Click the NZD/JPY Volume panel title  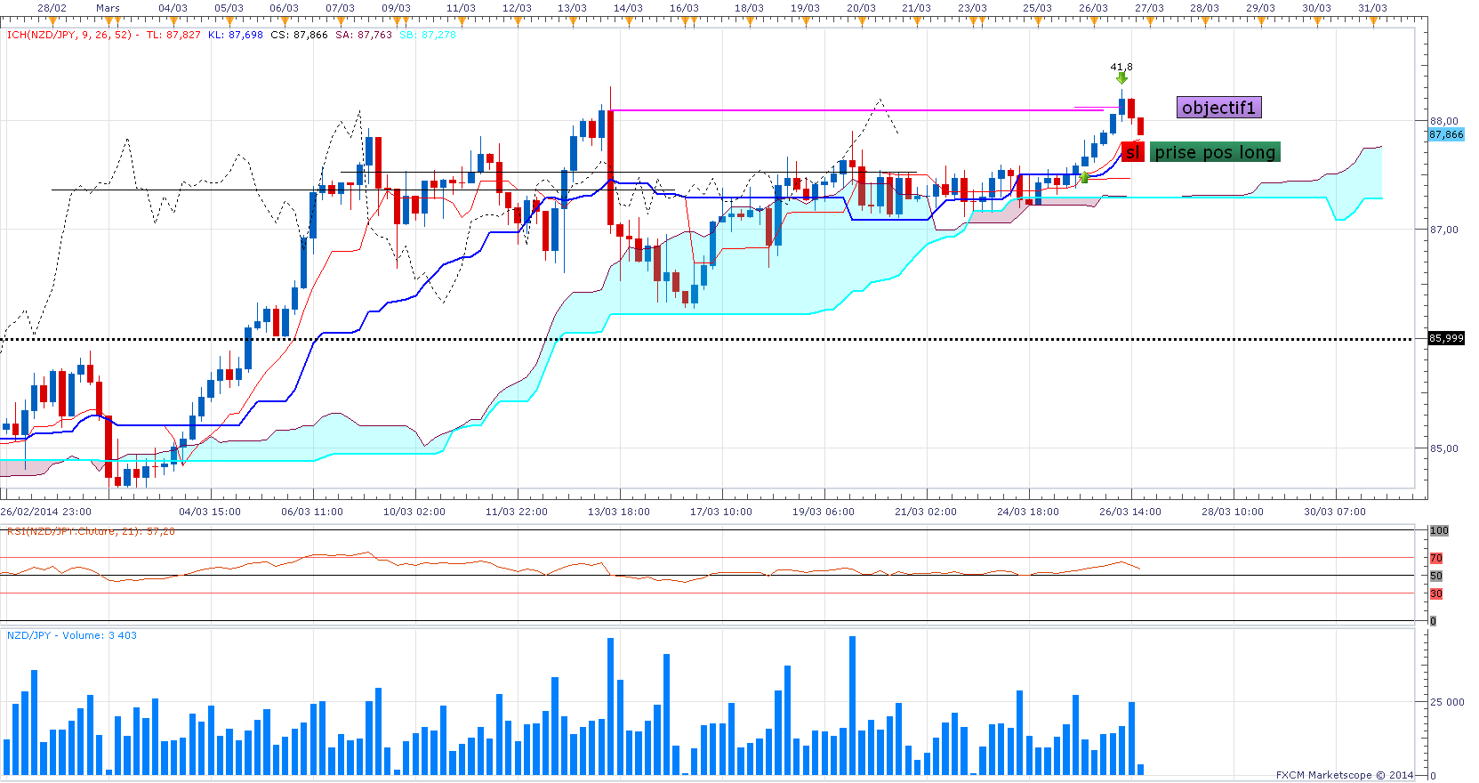(x=72, y=635)
